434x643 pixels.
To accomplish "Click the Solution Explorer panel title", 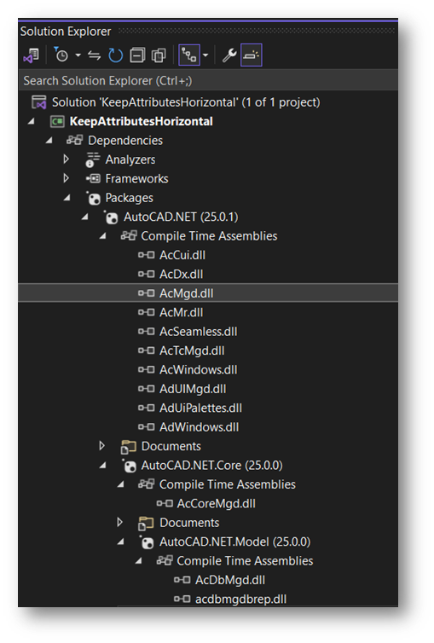I will [x=66, y=32].
